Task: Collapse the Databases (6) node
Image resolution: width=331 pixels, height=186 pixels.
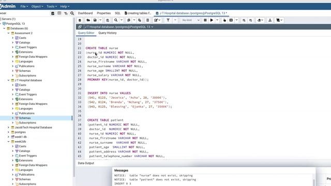Action: (4, 28)
